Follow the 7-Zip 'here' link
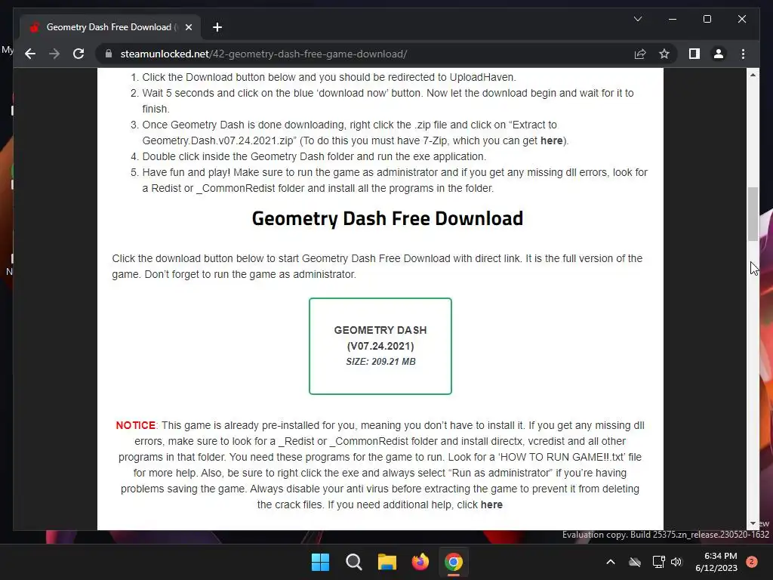 pyautogui.click(x=551, y=140)
